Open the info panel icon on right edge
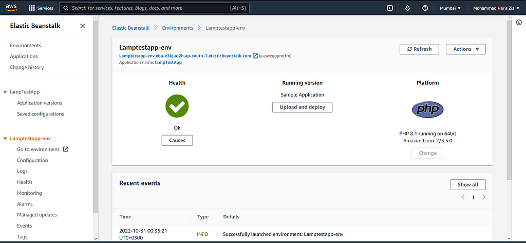The height and width of the screenshot is (243, 526). 519,22
